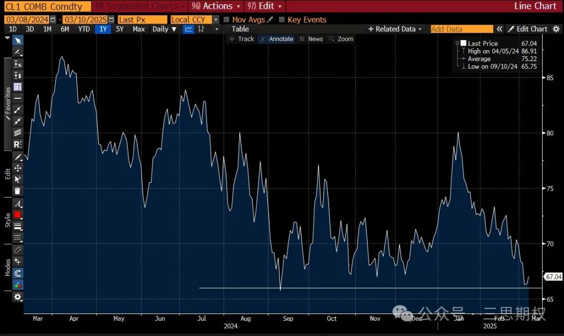Toggle Annotate mode

pos(277,39)
